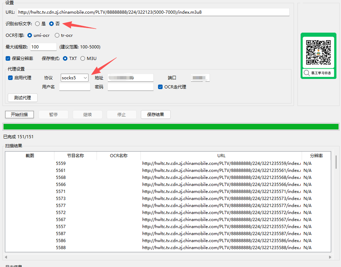Click the search icon below QR code
Screen dimensions: 341x267
pyautogui.click(x=307, y=73)
